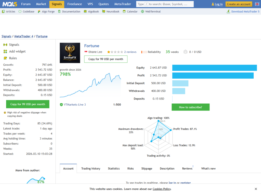The image size is (261, 194).
Task: Click the Initial Deposit bar
Action: pos(180,83)
